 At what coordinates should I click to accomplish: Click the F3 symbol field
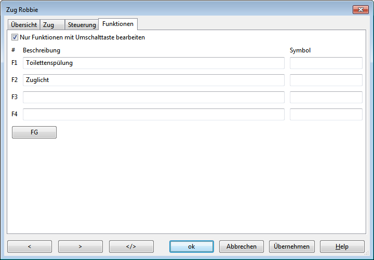326,97
